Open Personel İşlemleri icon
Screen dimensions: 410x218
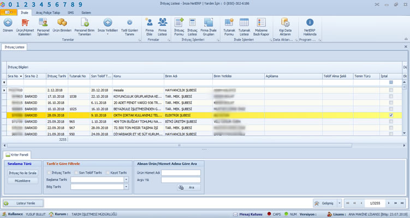pos(43,23)
